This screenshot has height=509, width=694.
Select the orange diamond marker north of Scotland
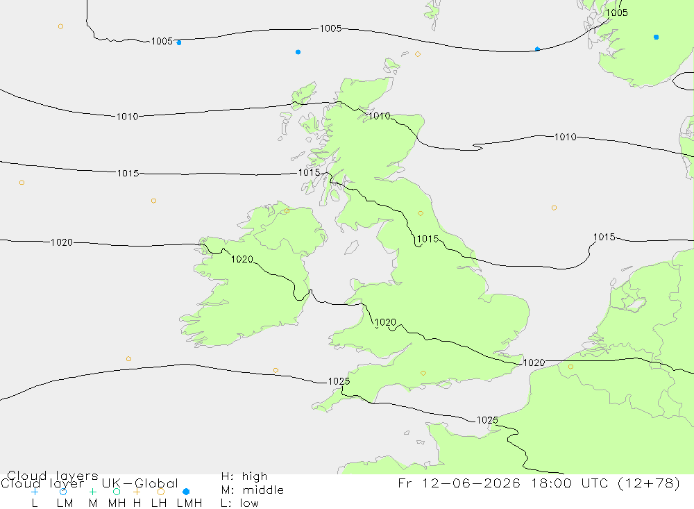coord(417,54)
